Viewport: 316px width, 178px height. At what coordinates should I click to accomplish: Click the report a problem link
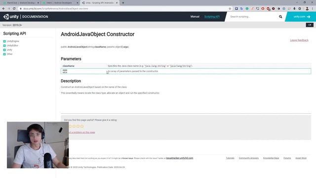[82, 133]
